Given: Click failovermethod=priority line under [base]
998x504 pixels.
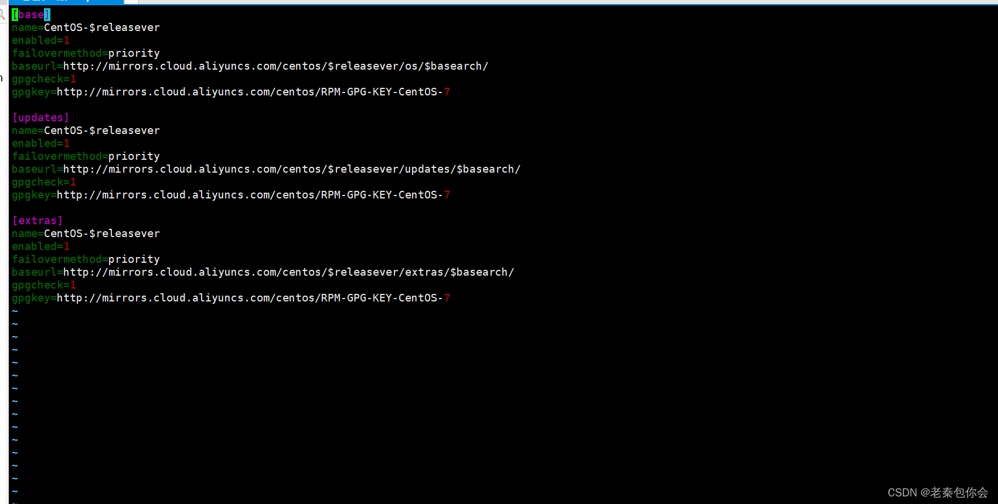Looking at the screenshot, I should pos(86,53).
